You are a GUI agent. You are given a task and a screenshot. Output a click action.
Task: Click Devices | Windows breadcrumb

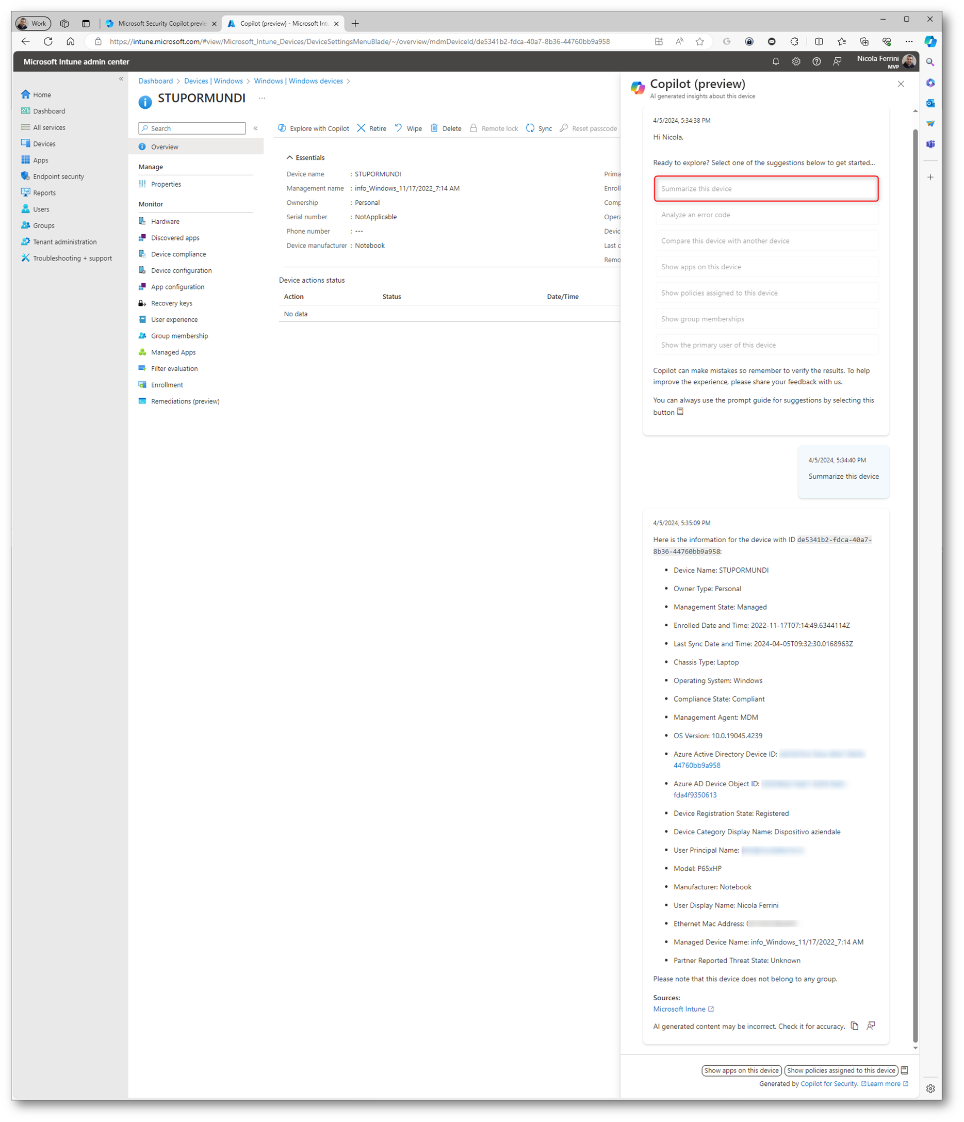[x=214, y=80]
